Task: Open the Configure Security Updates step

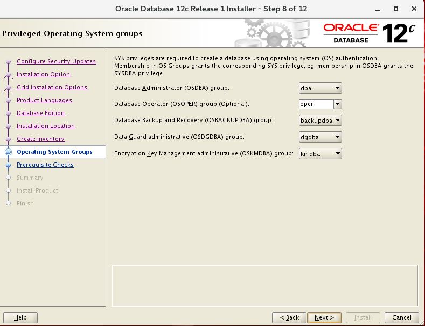Action: click(56, 61)
